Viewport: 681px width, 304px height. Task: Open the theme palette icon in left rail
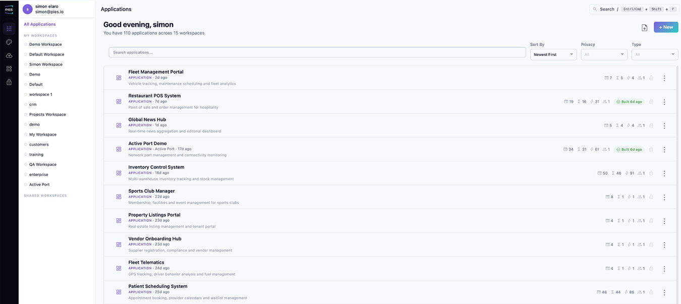pyautogui.click(x=9, y=42)
